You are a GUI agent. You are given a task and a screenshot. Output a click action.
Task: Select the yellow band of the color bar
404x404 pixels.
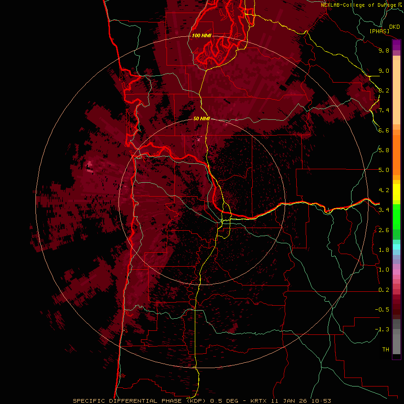click(396, 192)
